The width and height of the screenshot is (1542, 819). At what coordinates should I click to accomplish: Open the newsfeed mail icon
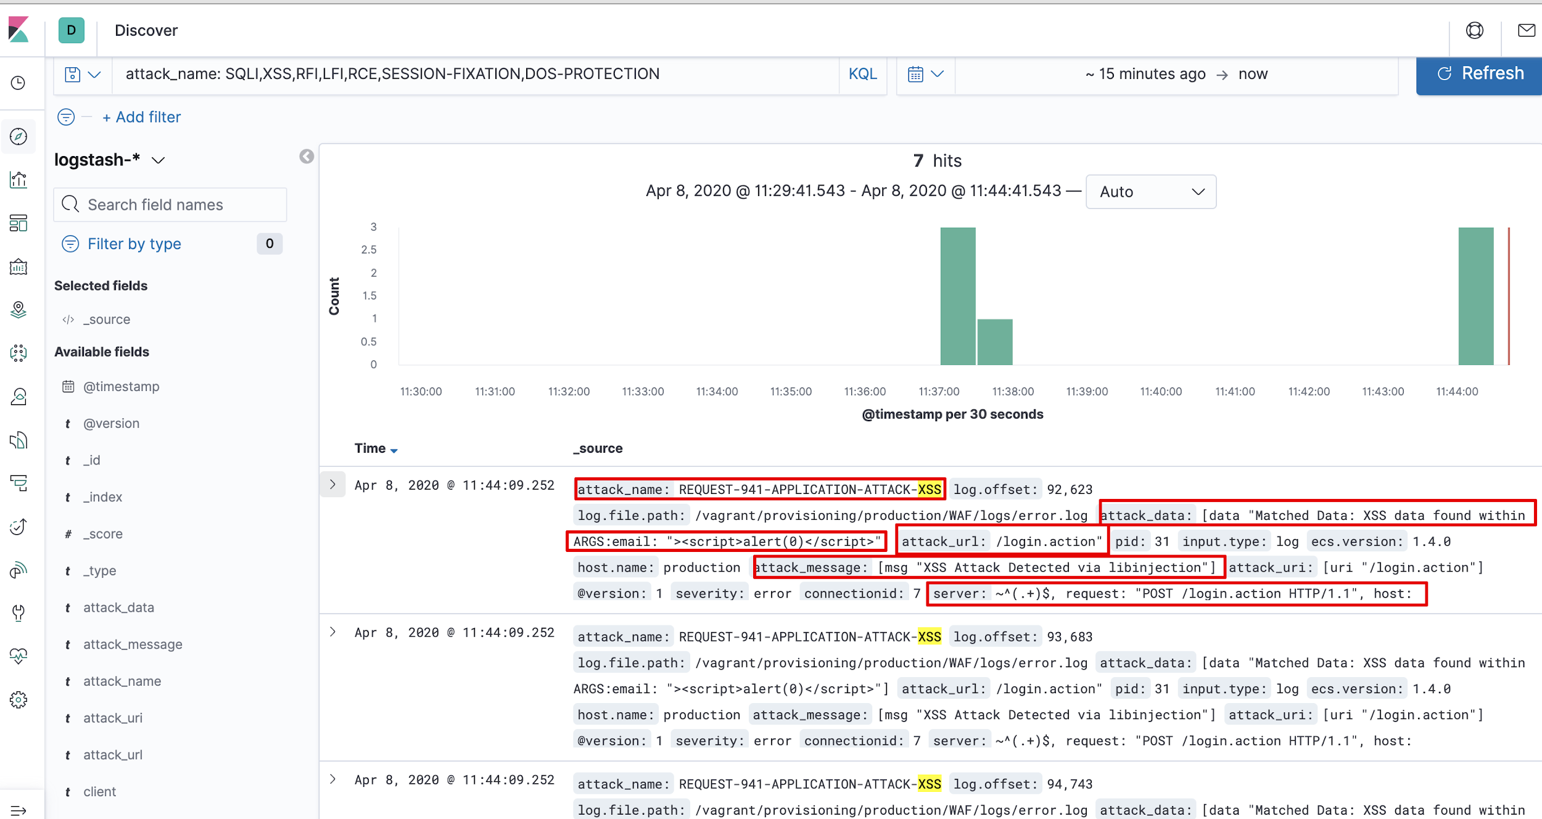[x=1526, y=30]
